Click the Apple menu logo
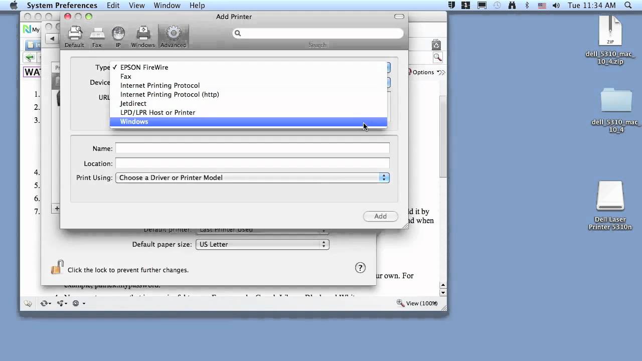Viewport: 642px width, 361px height. [x=14, y=6]
